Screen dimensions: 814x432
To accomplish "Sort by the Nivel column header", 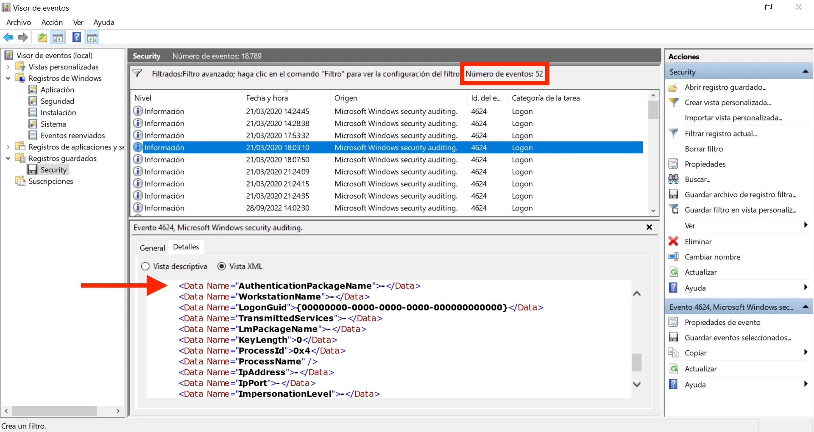I will tap(187, 98).
